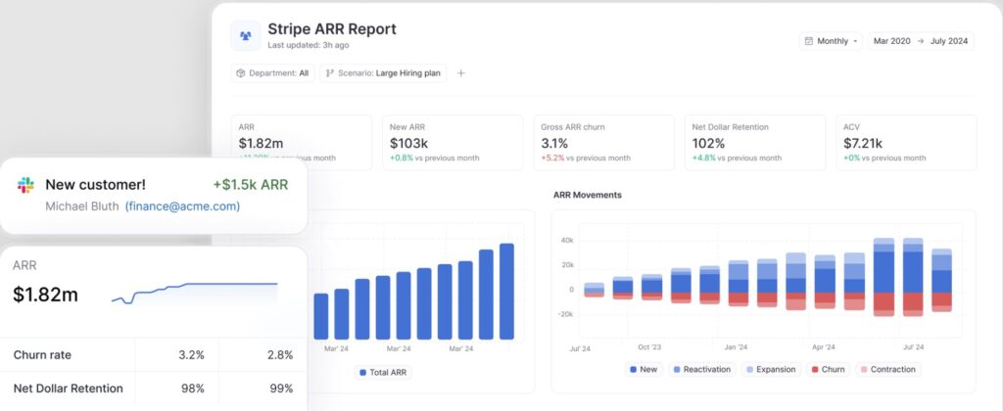This screenshot has width=1003, height=411.
Task: Open the Net Dollar Retention metric card
Action: [x=752, y=143]
